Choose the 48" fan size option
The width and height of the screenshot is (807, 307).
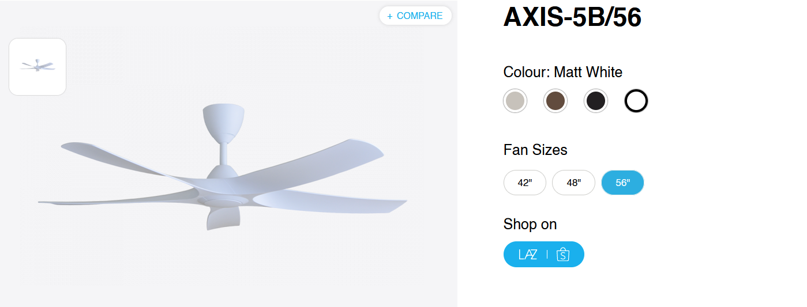coord(573,183)
